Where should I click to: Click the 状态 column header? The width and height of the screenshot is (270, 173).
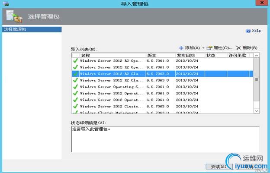216,55
